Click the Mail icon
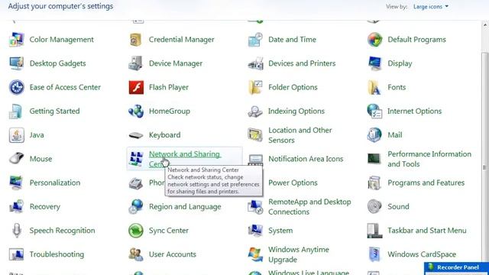489x275 pixels. (374, 135)
